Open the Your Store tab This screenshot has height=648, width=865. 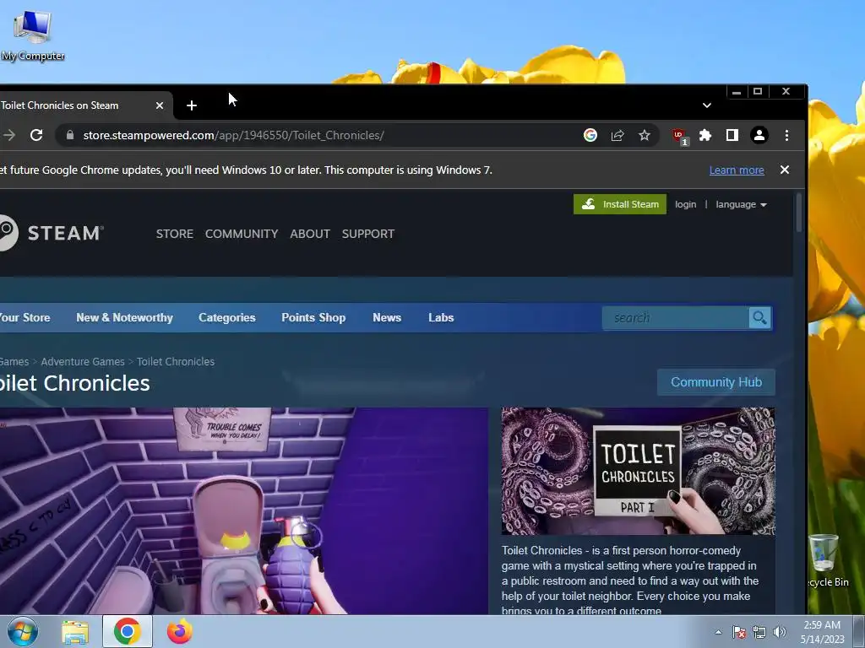(x=24, y=317)
